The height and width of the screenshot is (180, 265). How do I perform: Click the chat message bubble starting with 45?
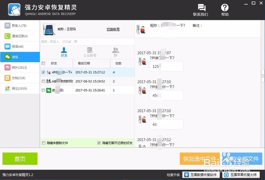(166, 95)
